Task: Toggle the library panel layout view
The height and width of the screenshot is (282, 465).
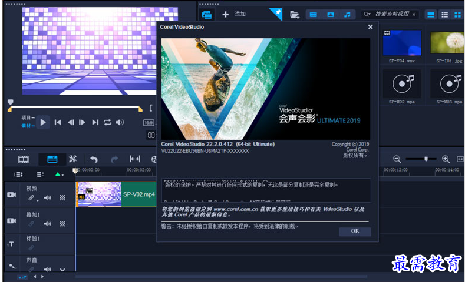Action: pyautogui.click(x=431, y=15)
